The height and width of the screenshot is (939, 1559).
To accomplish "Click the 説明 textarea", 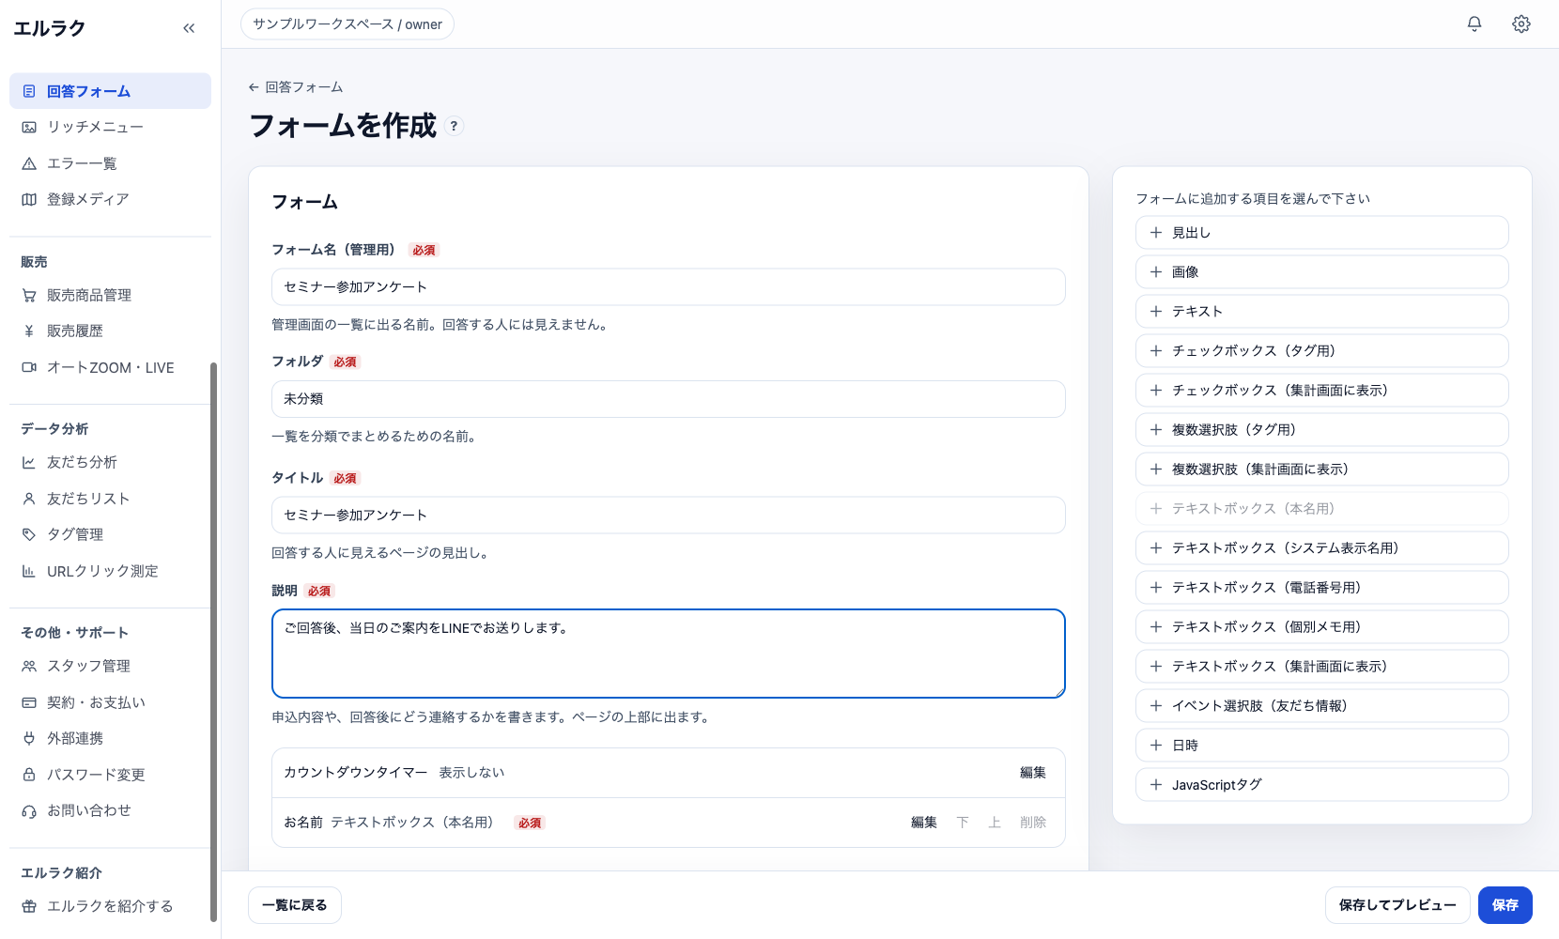I will click(x=669, y=654).
